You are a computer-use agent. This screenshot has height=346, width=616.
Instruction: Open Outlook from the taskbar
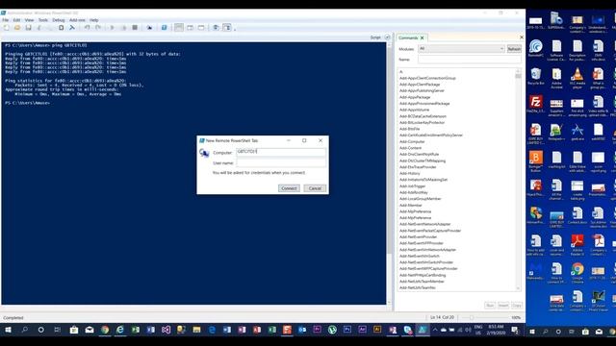[302, 330]
